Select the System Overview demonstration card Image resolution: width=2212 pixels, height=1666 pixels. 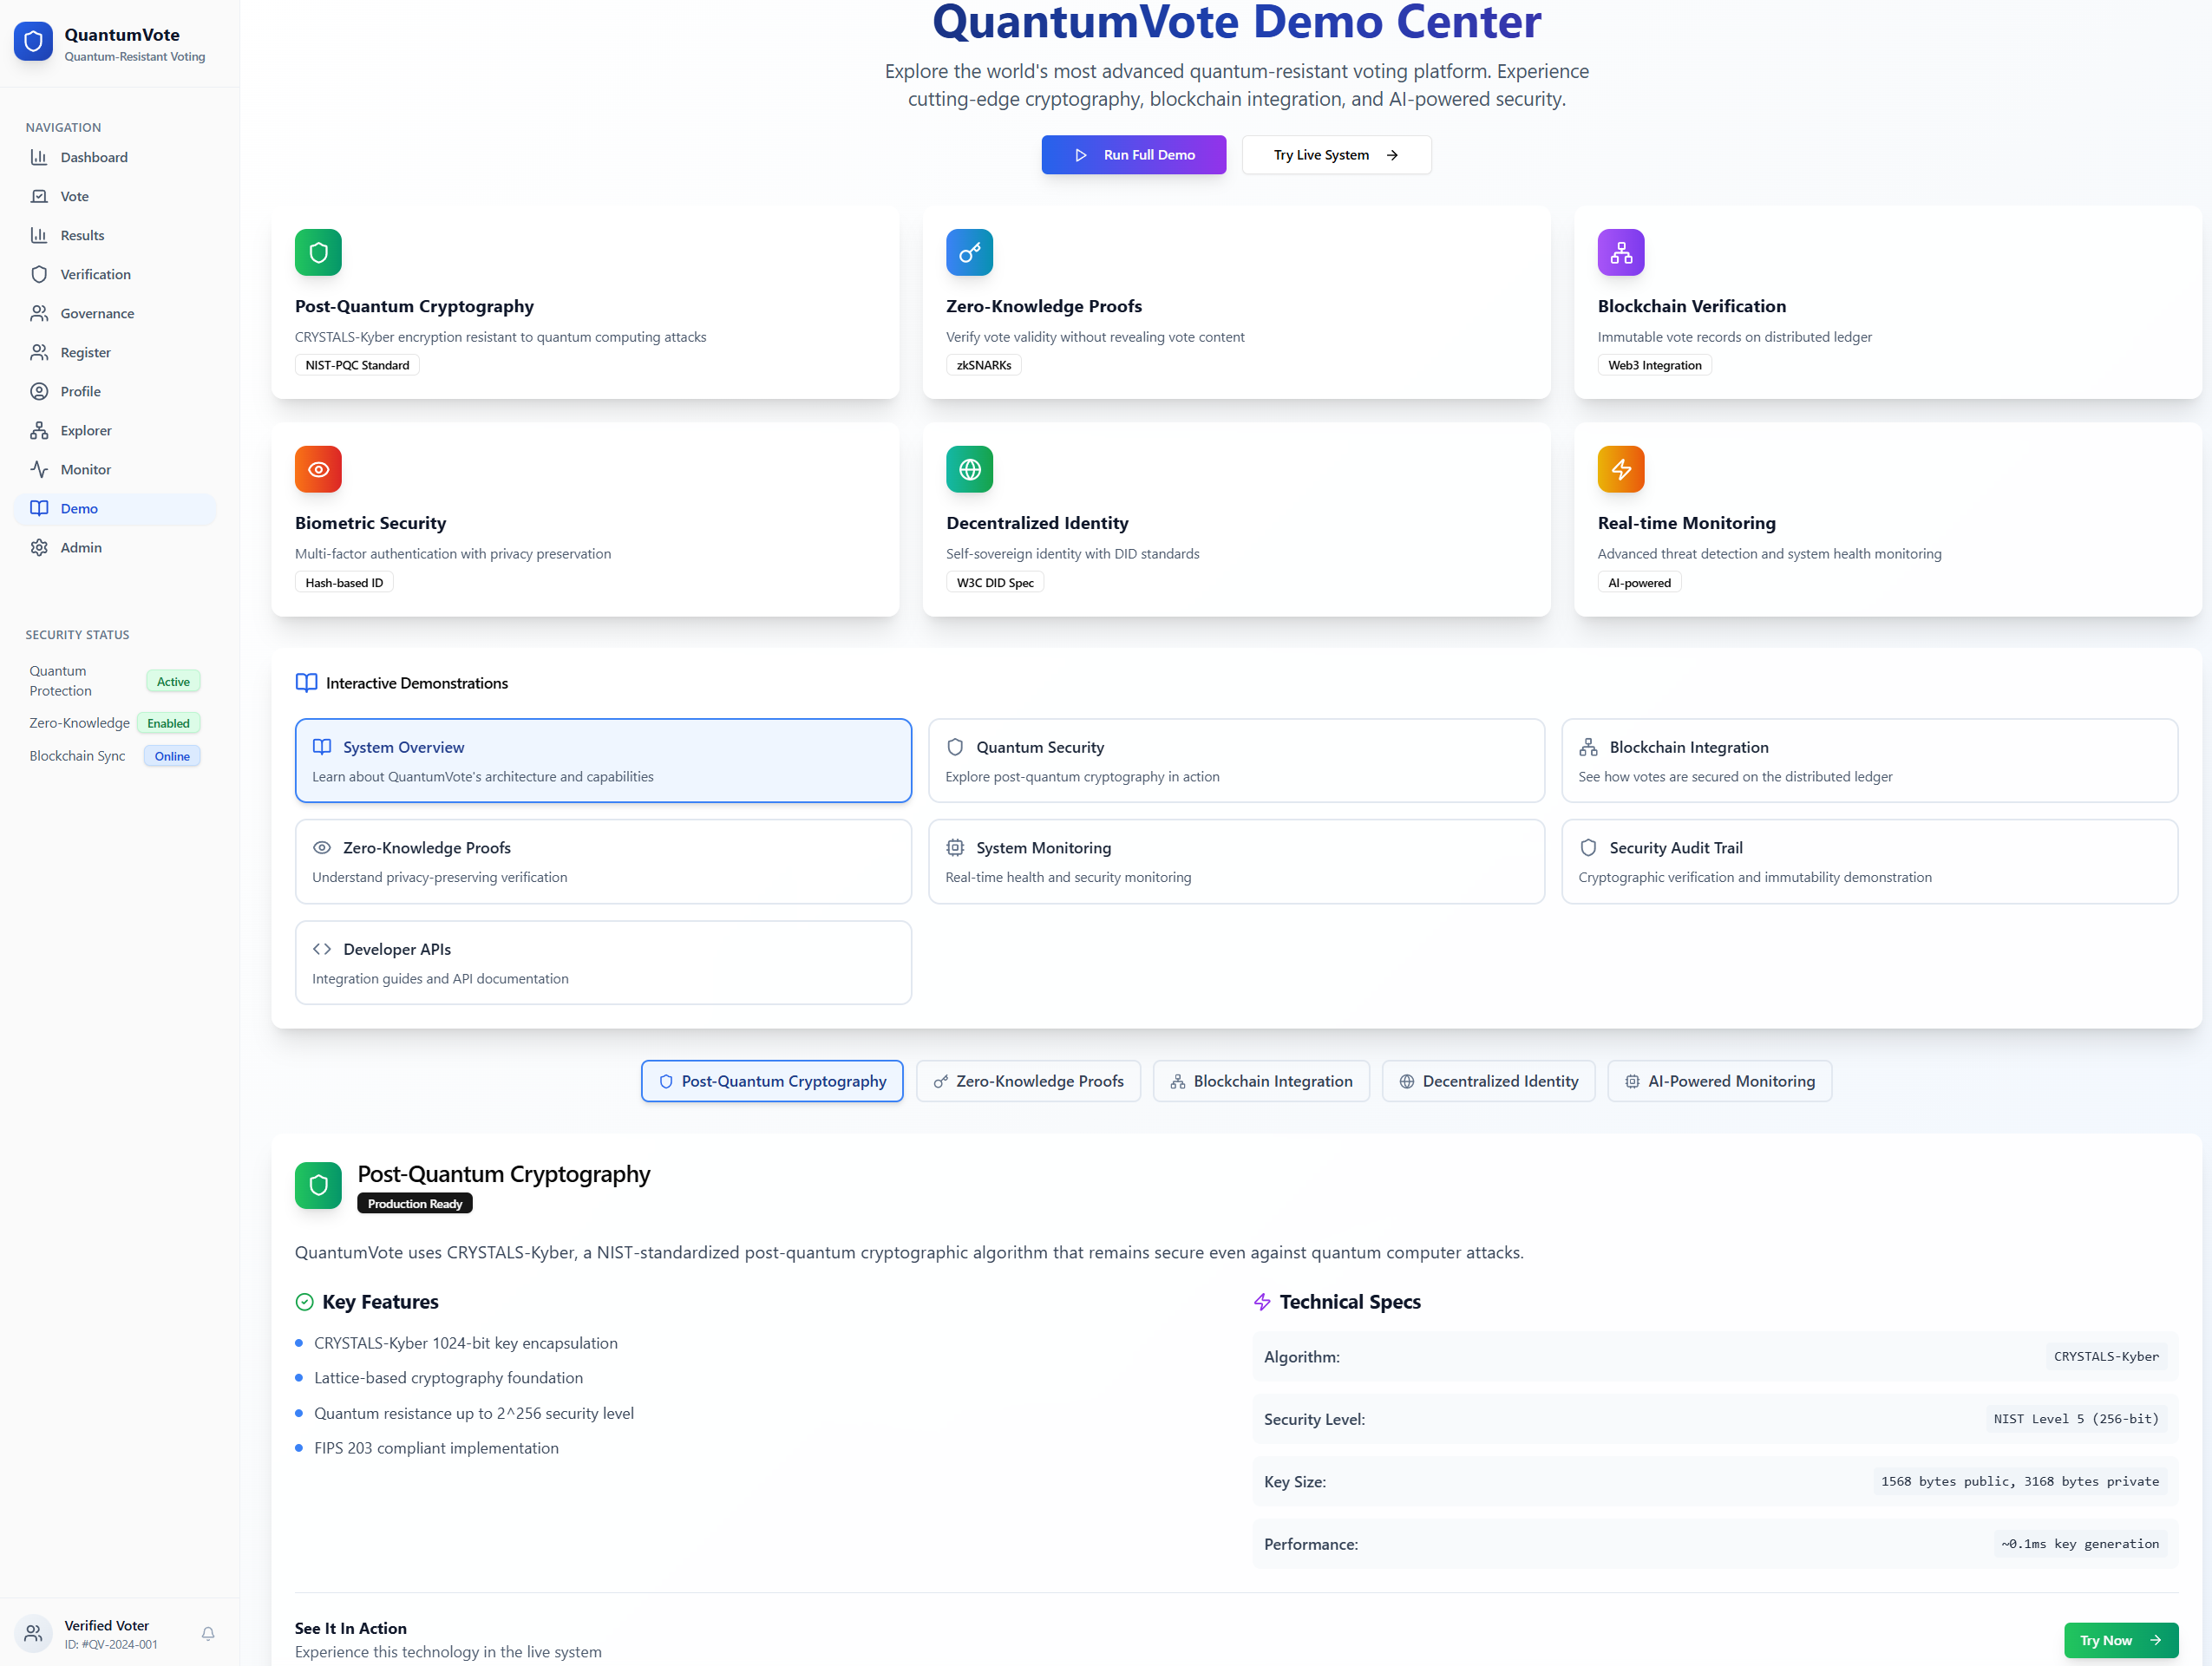point(603,761)
